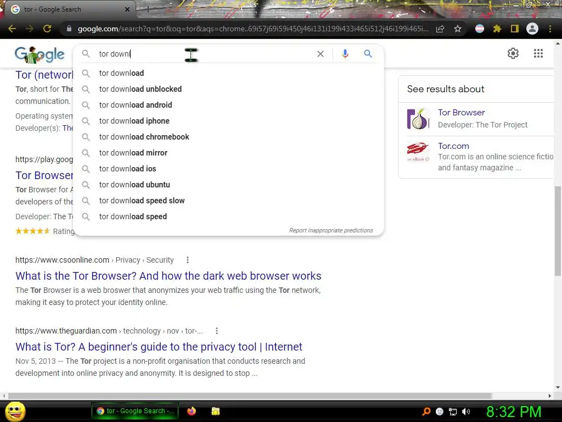Select suggestion 'tor download speed'
The height and width of the screenshot is (422, 562).
pos(228,216)
